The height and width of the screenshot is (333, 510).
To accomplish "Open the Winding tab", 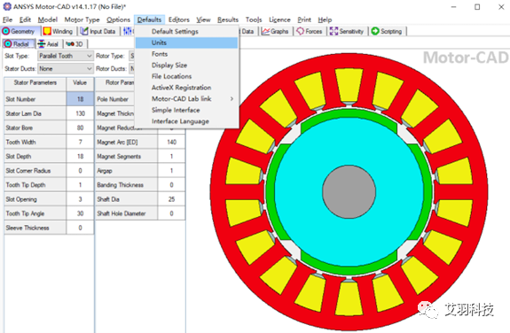I will (59, 31).
